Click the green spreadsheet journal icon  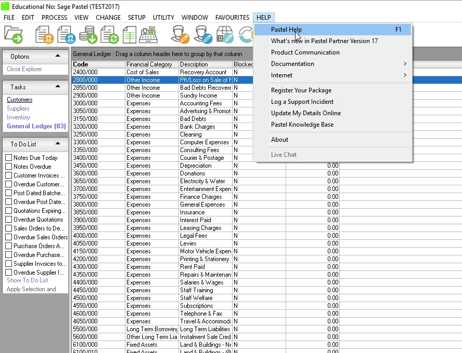129,35
